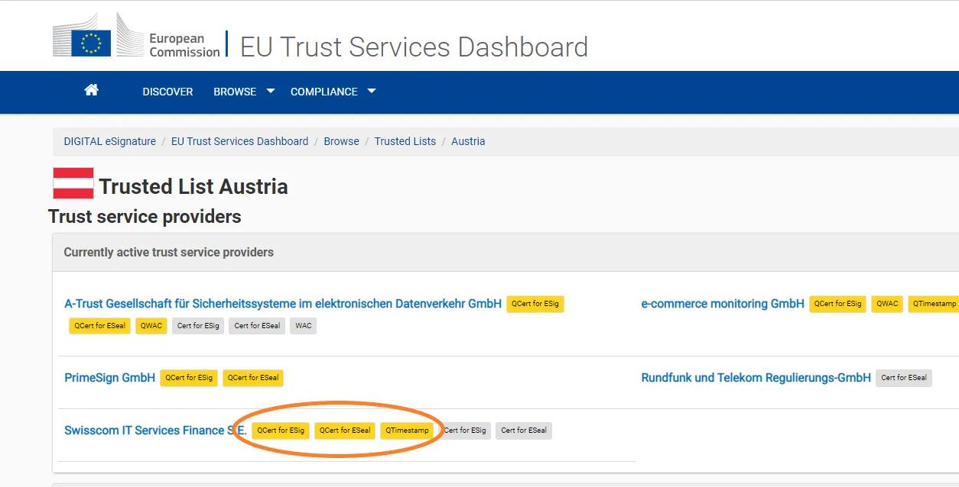Click the European Commission logo

tap(136, 36)
